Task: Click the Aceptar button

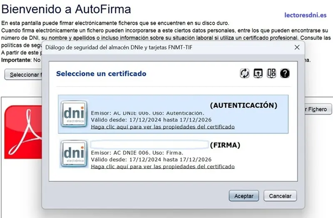Action: coord(244,196)
